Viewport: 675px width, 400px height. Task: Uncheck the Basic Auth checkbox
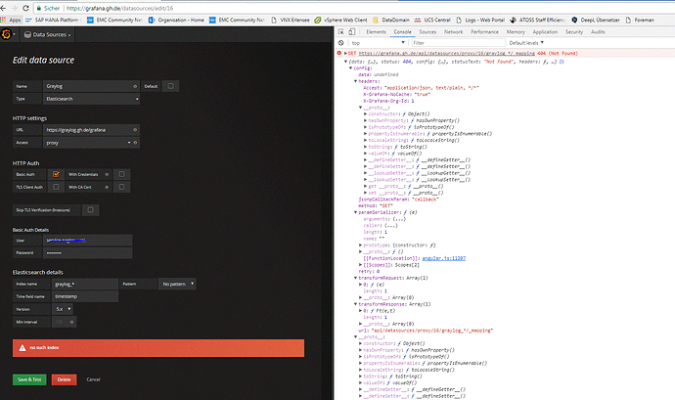pyautogui.click(x=56, y=174)
